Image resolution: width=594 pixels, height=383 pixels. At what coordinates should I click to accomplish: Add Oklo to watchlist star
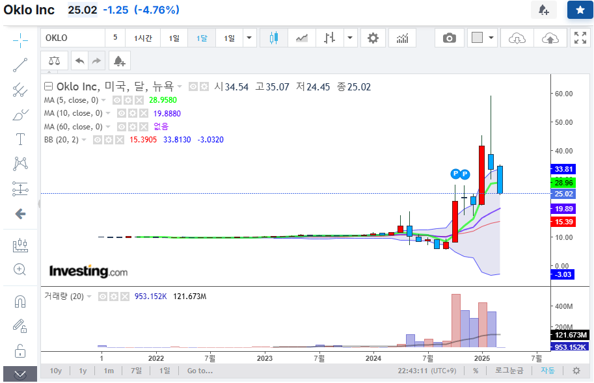(580, 10)
